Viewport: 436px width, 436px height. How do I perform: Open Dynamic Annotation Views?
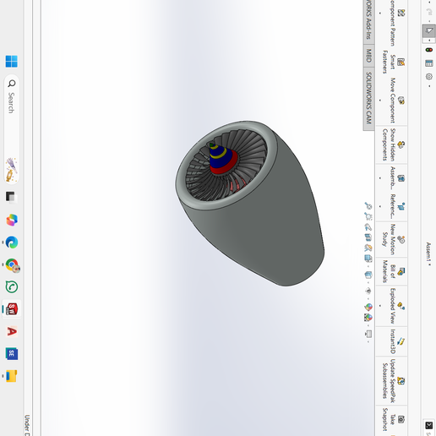pos(368,248)
